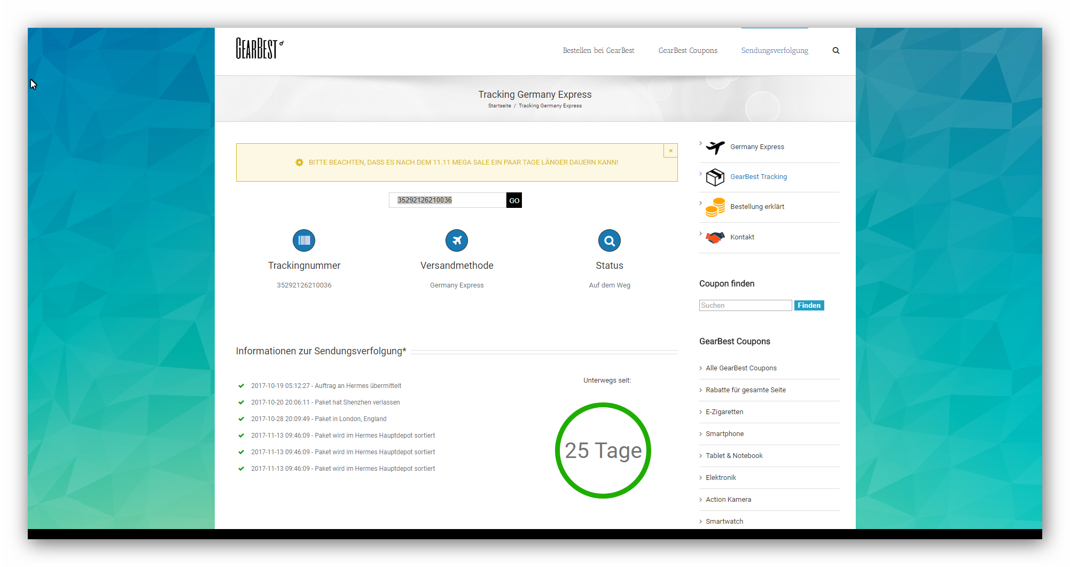Click the Informationen zur Sendungsverfolgung heading
1070x567 pixels.
(321, 351)
